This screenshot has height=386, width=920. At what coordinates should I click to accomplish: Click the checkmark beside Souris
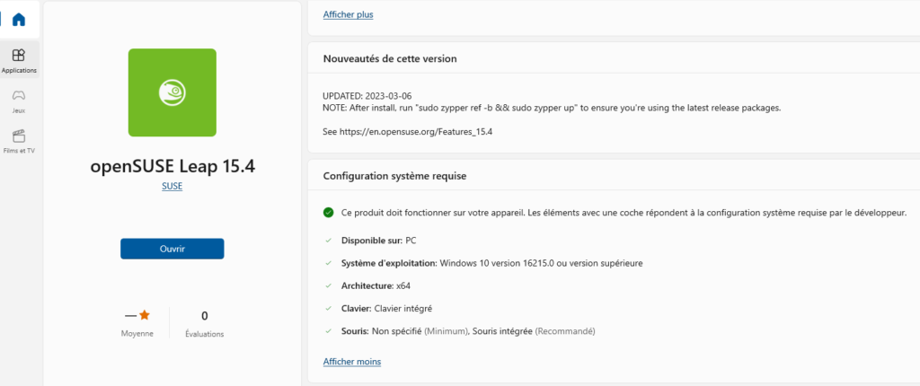point(329,331)
